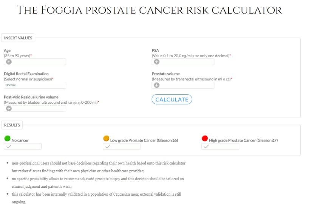Click the plus icon in the Age field

(9, 62)
